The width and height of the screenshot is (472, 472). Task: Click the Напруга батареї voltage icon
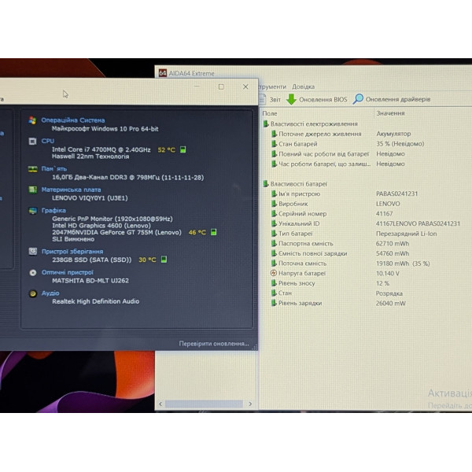coord(273,273)
